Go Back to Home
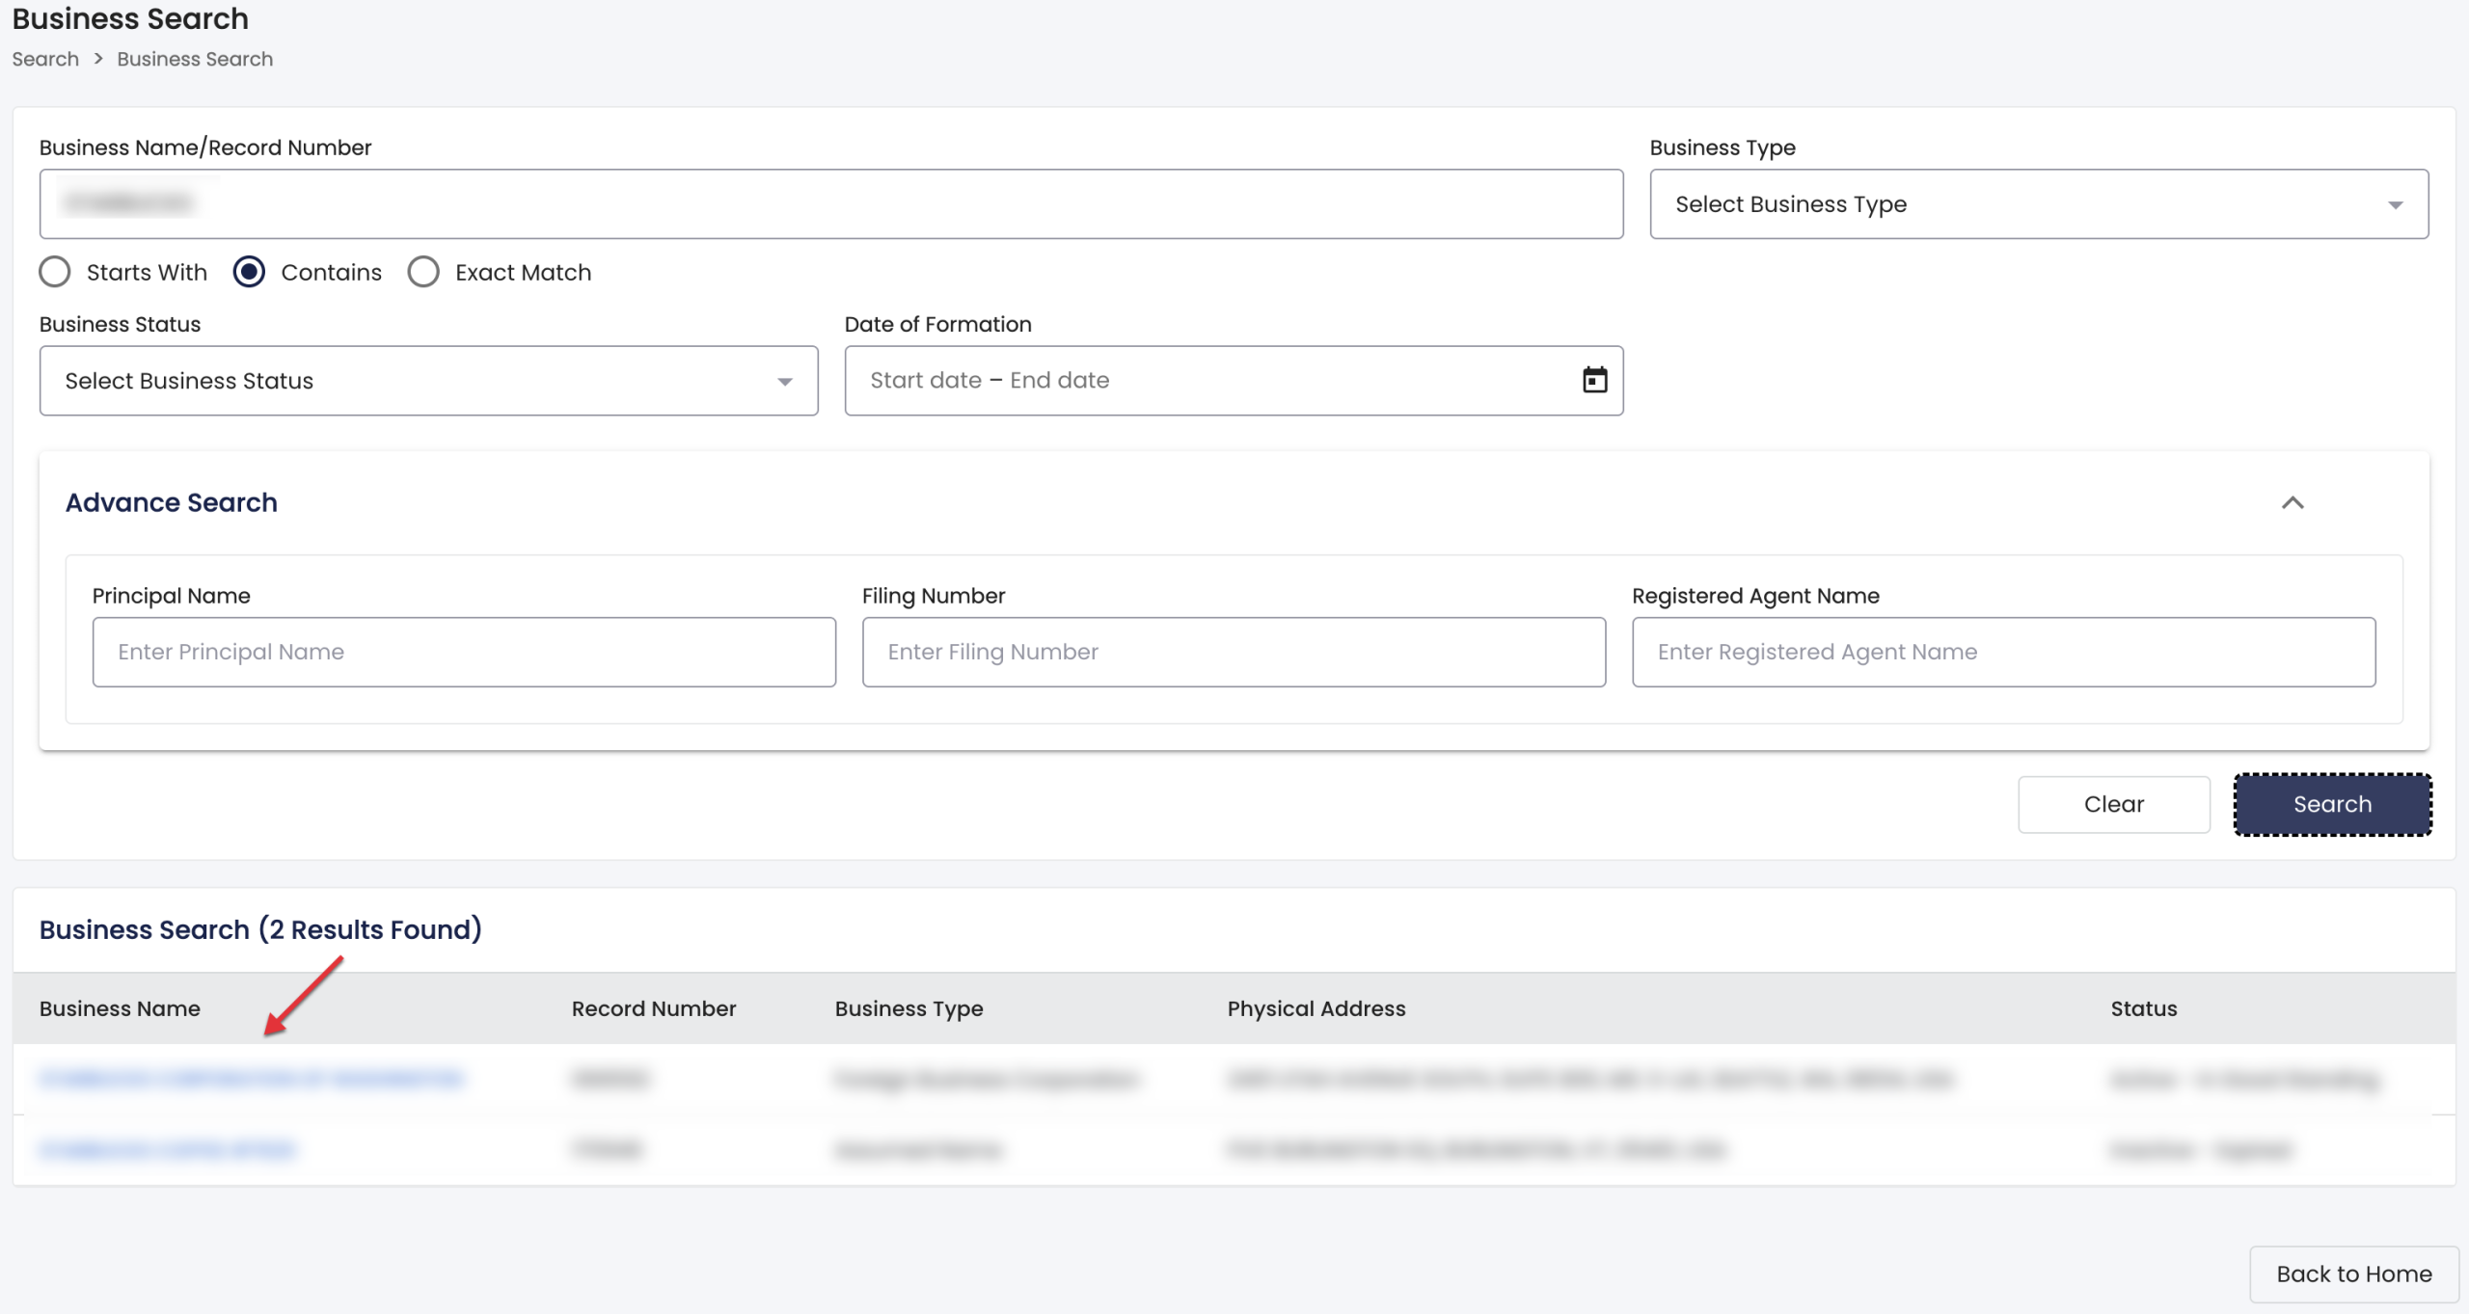The width and height of the screenshot is (2469, 1314). (2353, 1274)
